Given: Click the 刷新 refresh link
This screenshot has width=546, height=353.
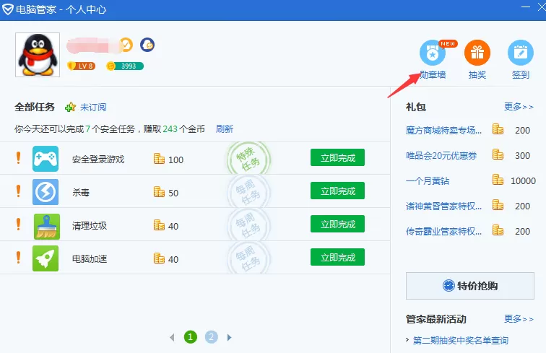Looking at the screenshot, I should 224,129.
